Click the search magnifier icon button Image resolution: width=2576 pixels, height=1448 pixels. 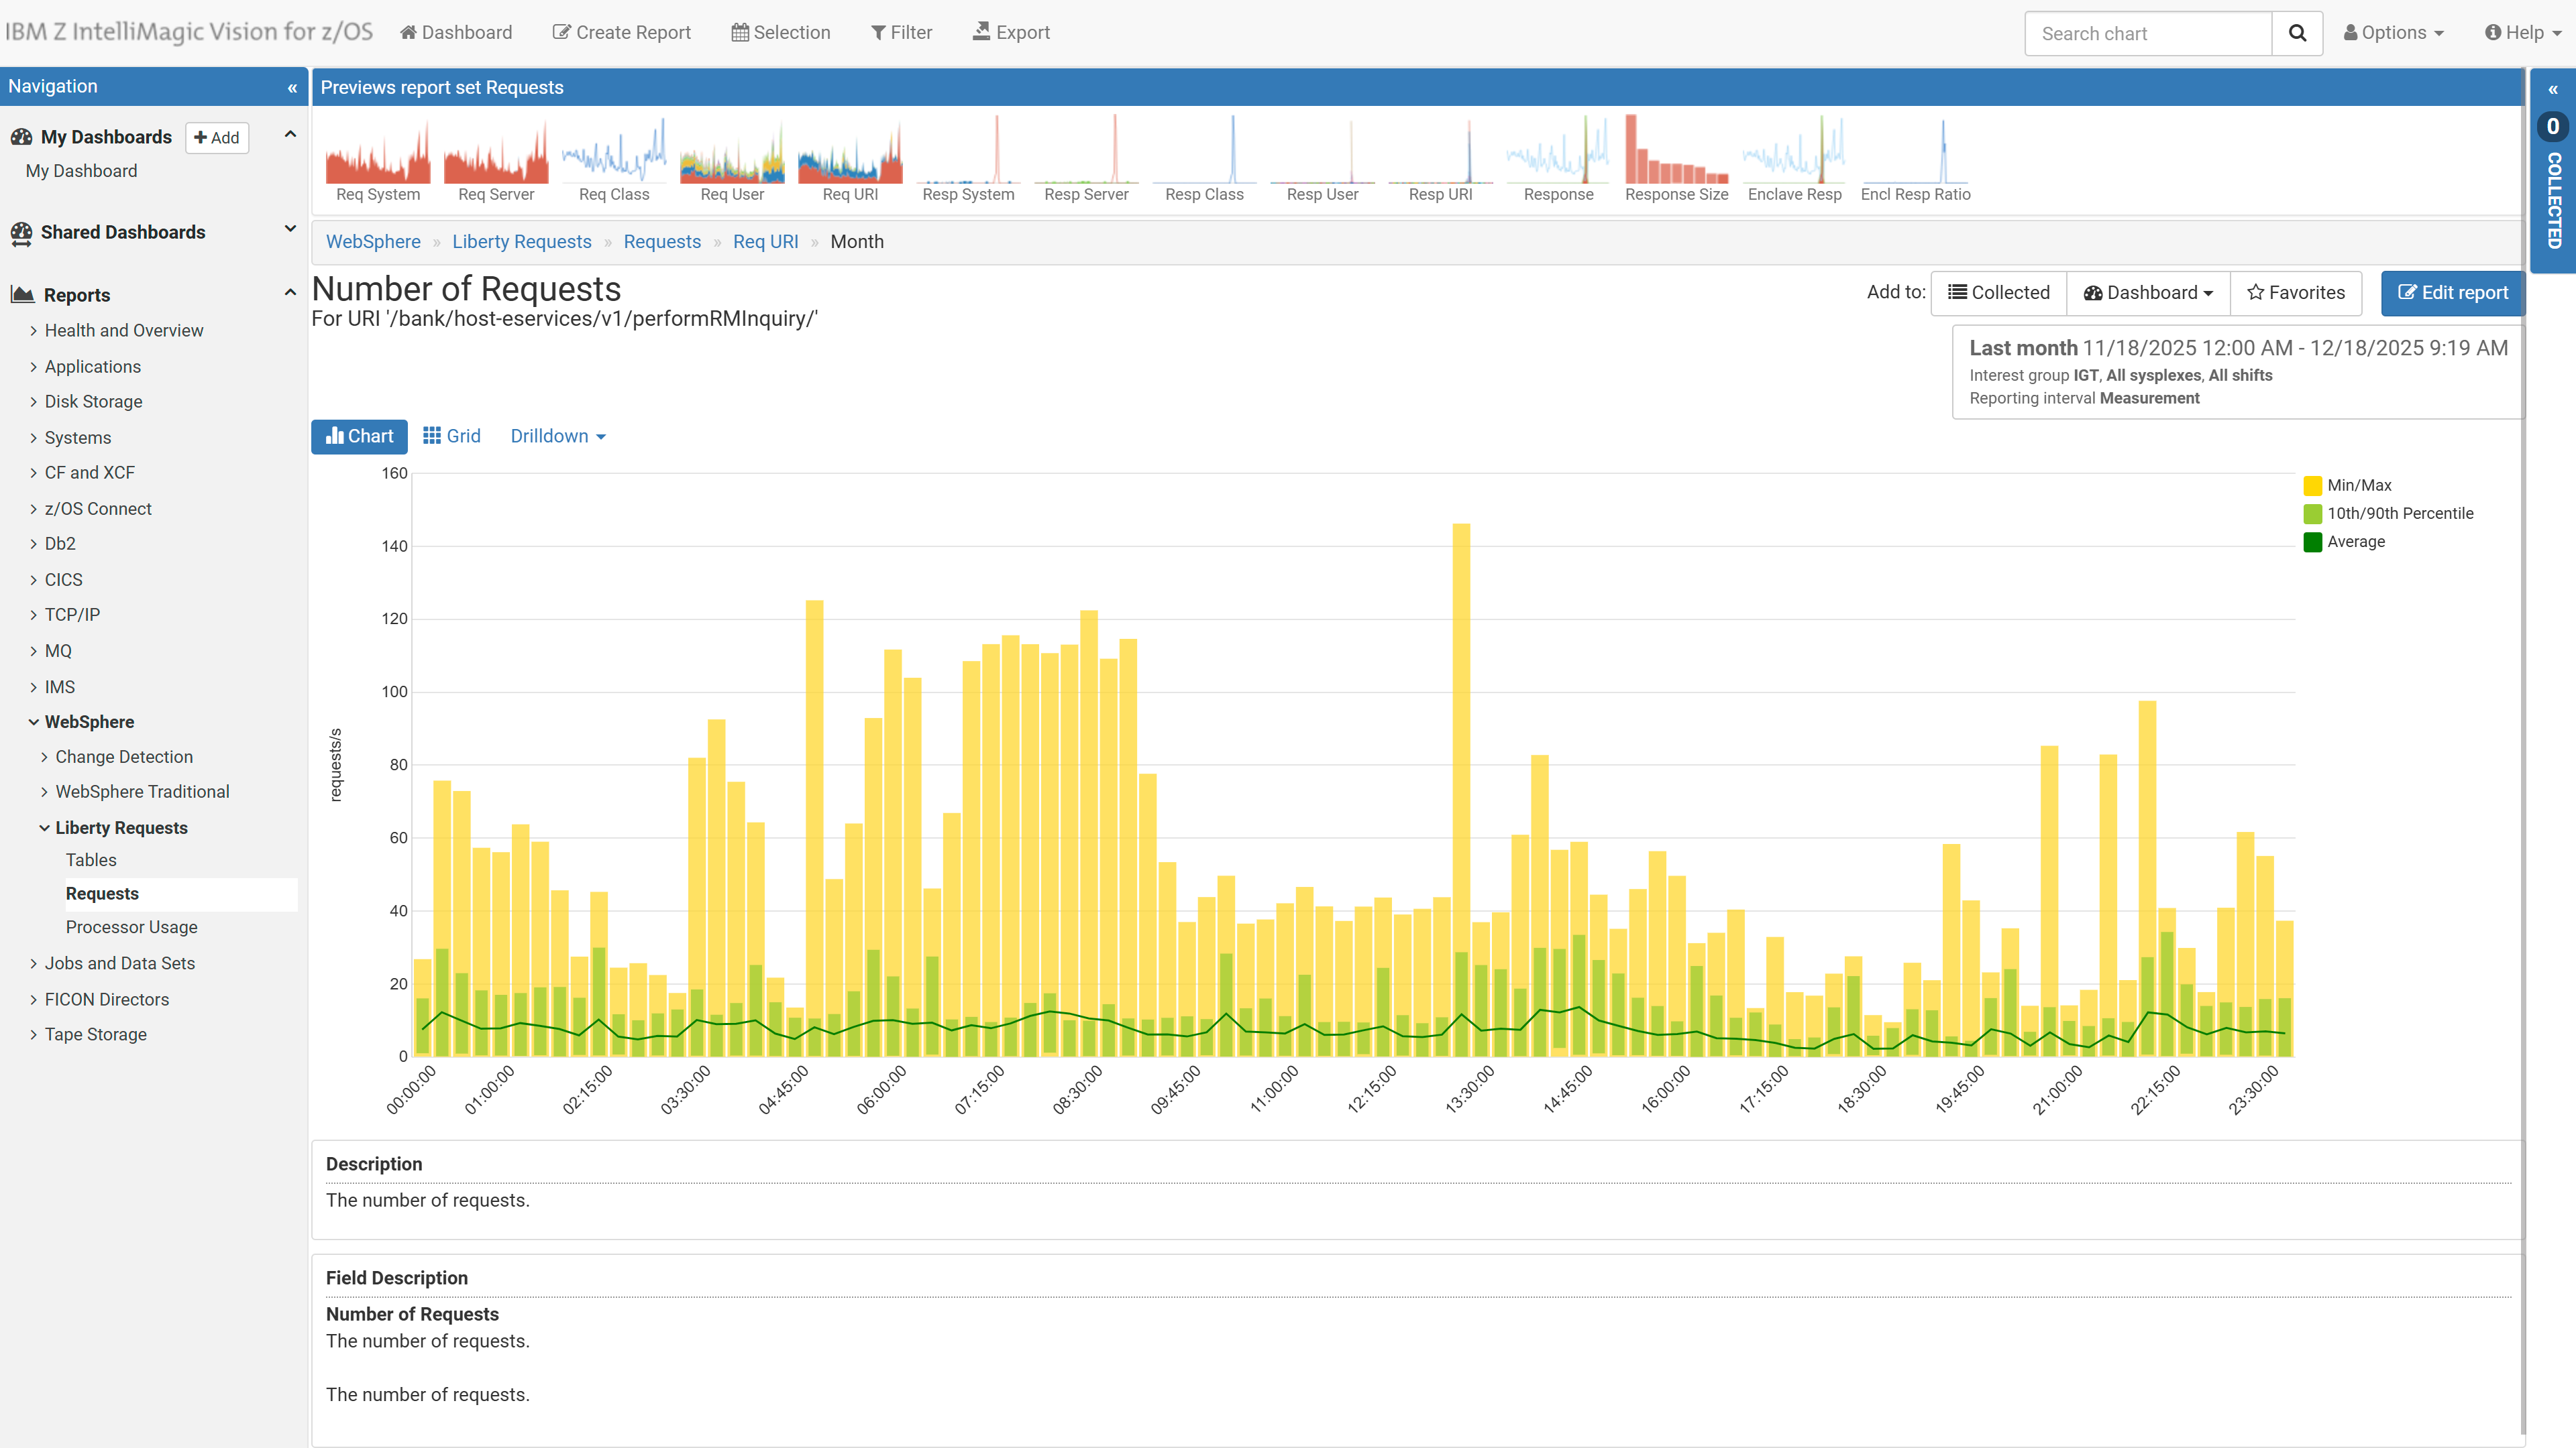click(2297, 33)
